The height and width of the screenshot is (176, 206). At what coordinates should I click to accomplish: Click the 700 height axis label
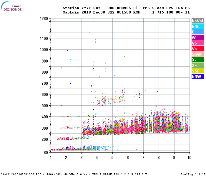pyautogui.click(x=45, y=83)
